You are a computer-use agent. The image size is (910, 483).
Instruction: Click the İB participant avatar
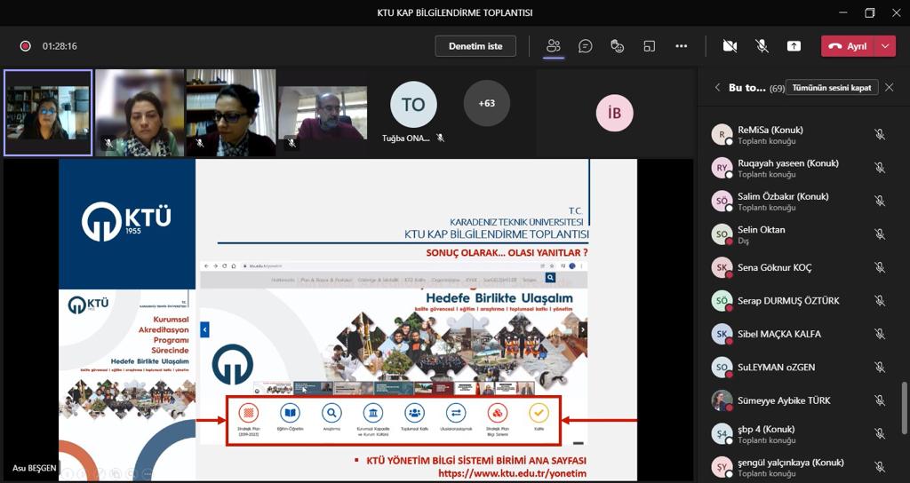click(615, 113)
